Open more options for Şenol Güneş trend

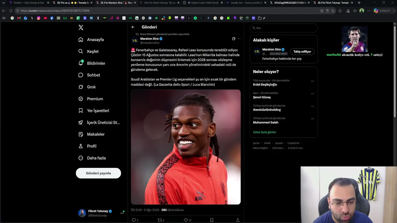click(312, 94)
